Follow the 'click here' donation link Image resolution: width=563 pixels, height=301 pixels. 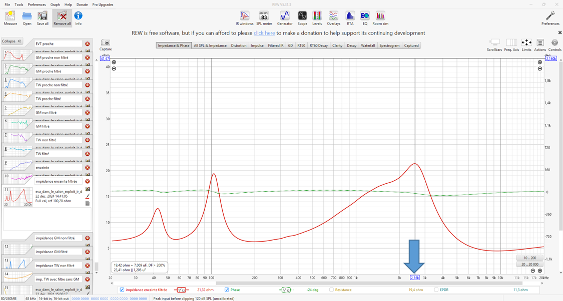click(264, 33)
